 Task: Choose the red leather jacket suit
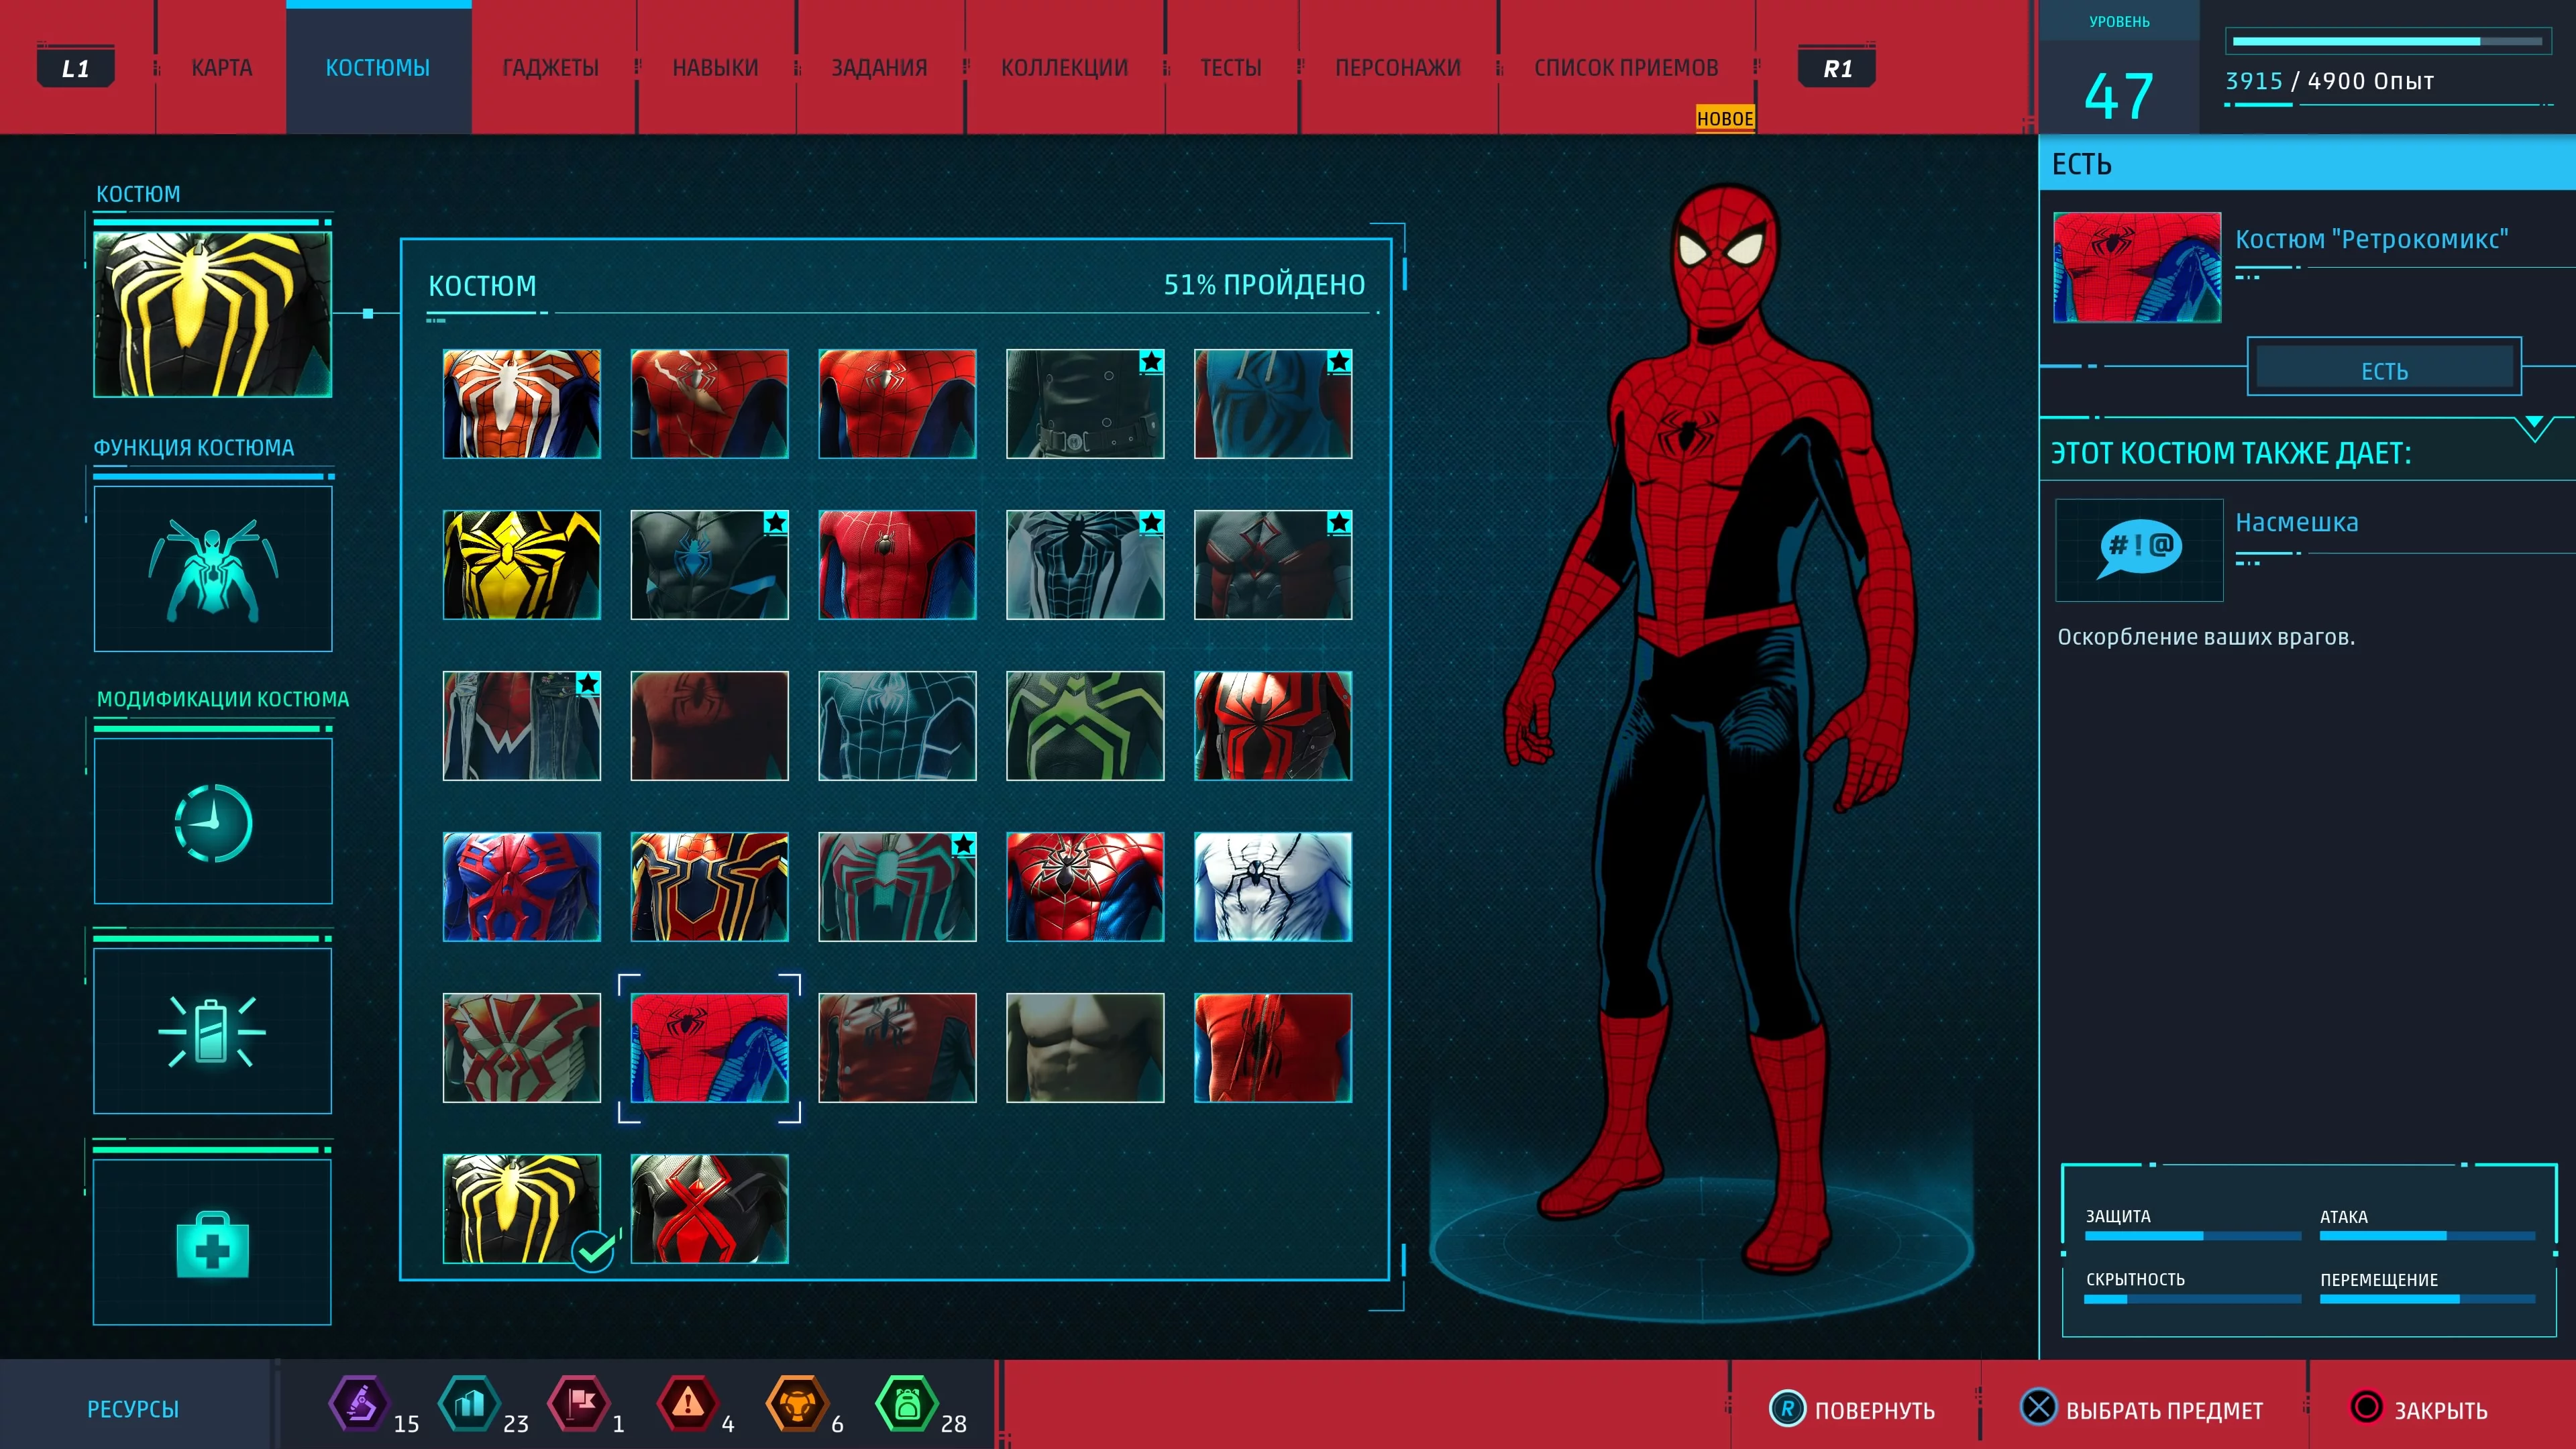(897, 1048)
